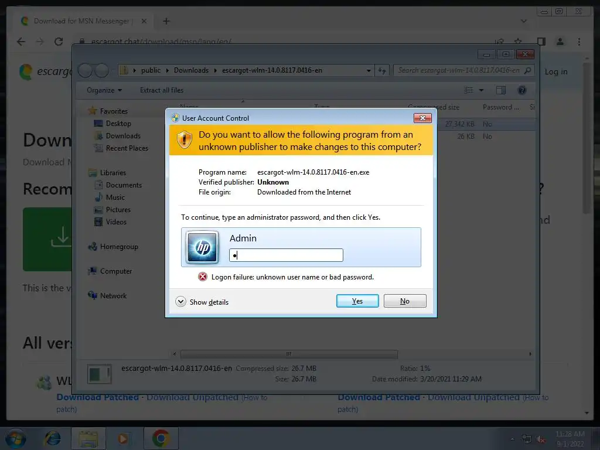Click 'Downloads' in Explorer breadcrumb
The image size is (600, 450).
pos(192,70)
